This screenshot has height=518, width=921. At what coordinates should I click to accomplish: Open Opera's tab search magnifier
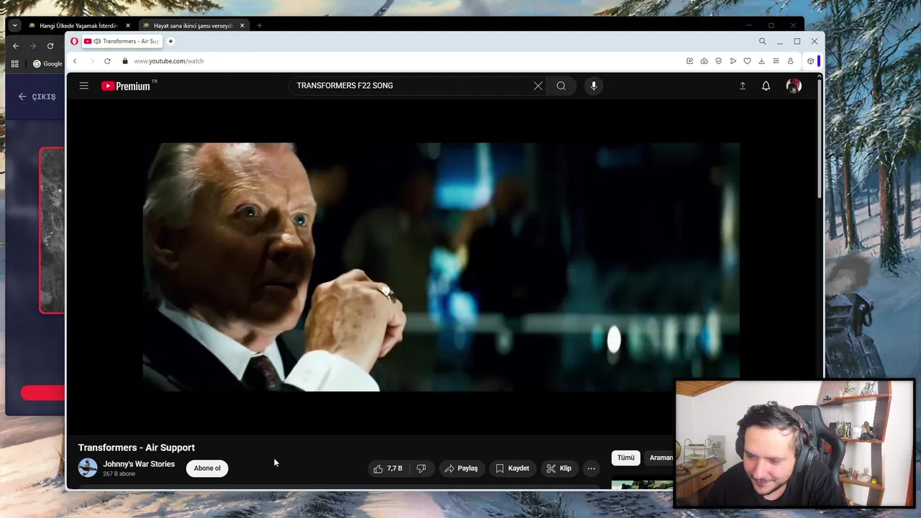pyautogui.click(x=763, y=41)
